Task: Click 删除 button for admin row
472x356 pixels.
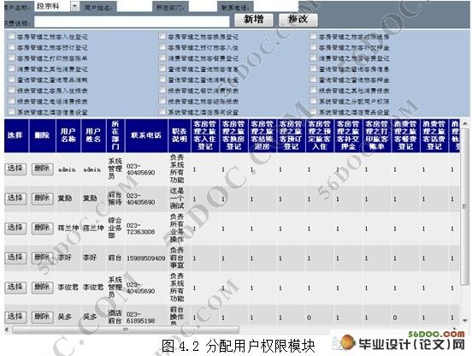Action: pyautogui.click(x=42, y=169)
